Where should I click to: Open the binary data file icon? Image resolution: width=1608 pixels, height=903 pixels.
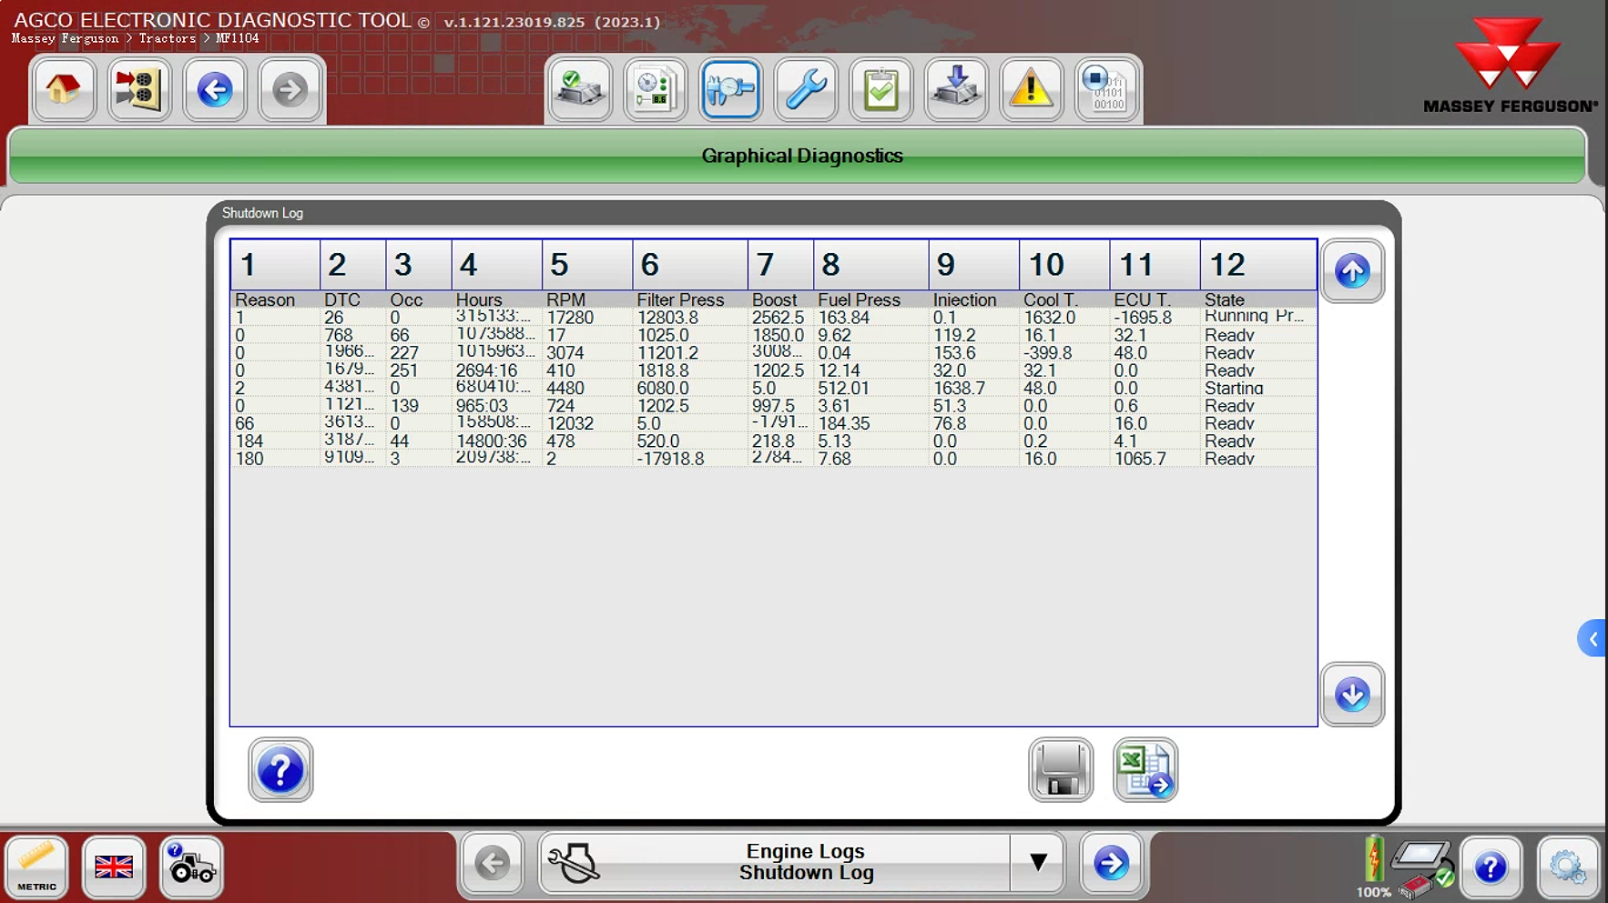1106,89
